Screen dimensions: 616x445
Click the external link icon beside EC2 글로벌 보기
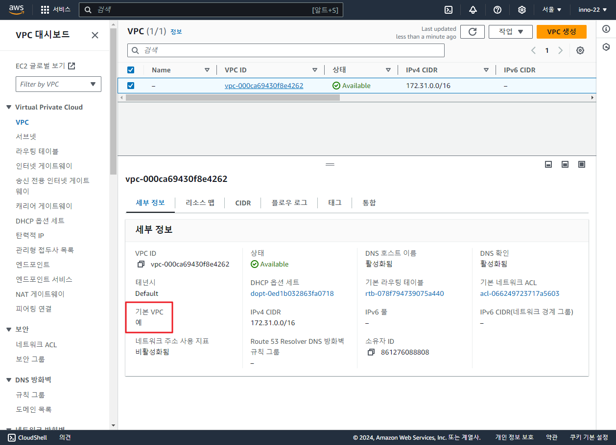(x=71, y=66)
